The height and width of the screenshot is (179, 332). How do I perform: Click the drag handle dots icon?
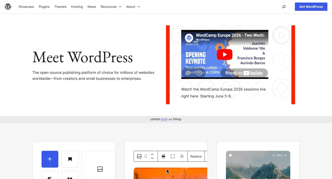click(x=146, y=156)
